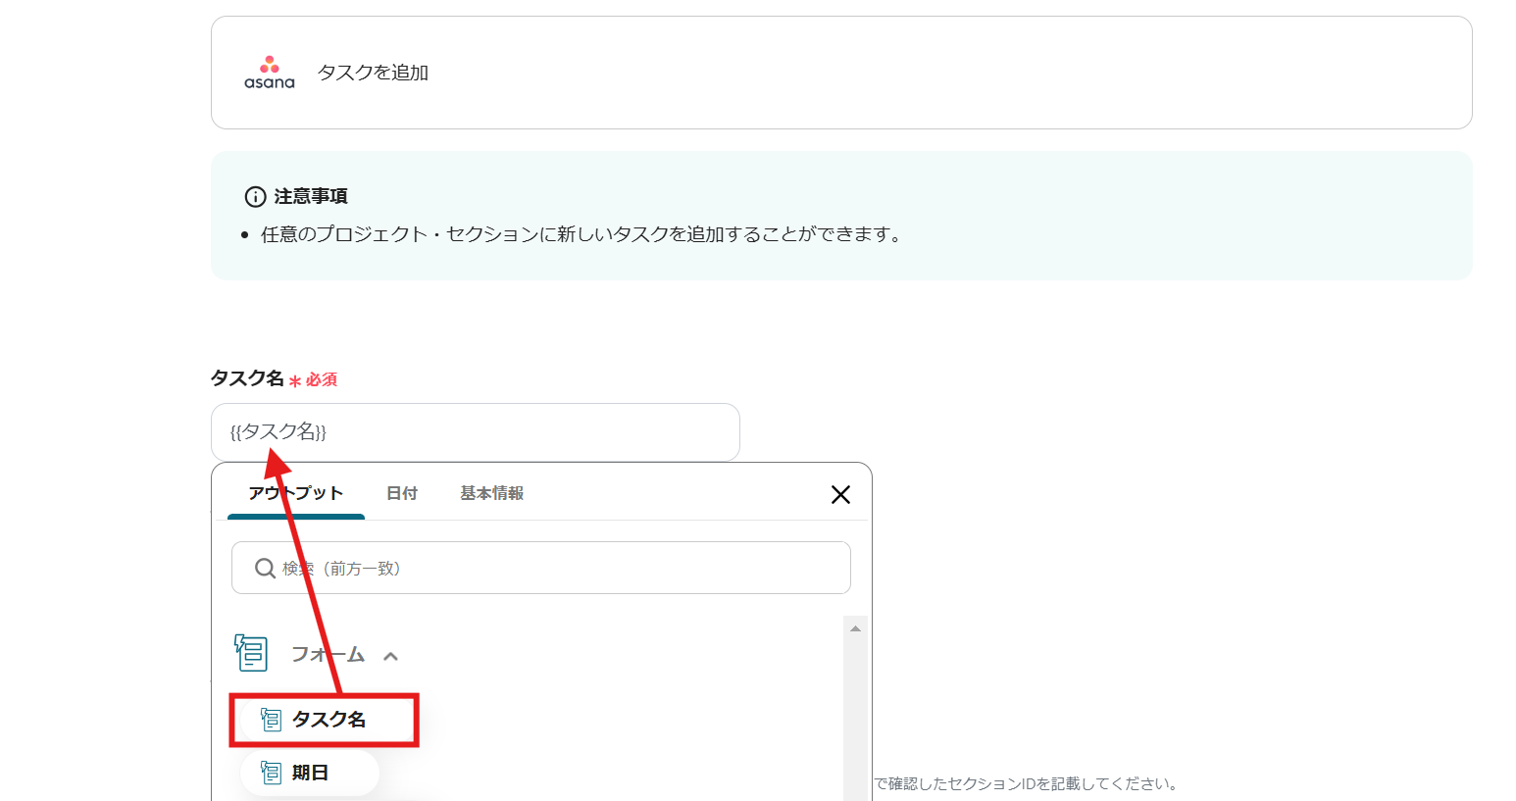Click the scrollbar up arrow in list
Viewport: 1516px width, 801px height.
tap(855, 628)
